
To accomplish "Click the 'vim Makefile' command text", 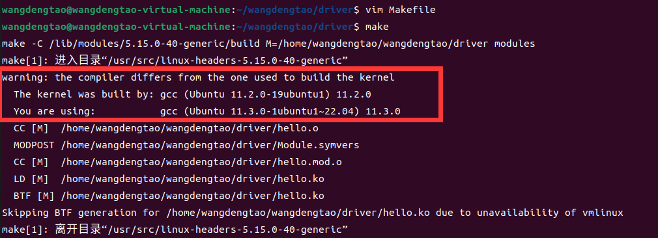I will (401, 10).
